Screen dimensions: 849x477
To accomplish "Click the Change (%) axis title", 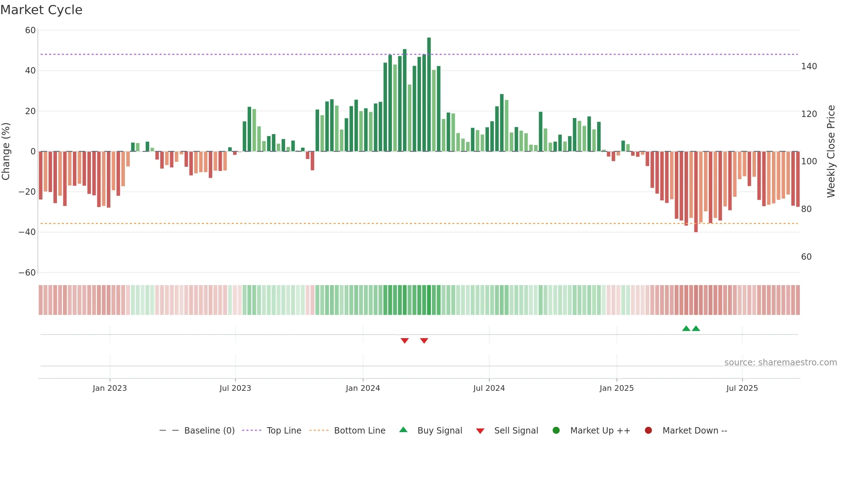I will coord(6,151).
